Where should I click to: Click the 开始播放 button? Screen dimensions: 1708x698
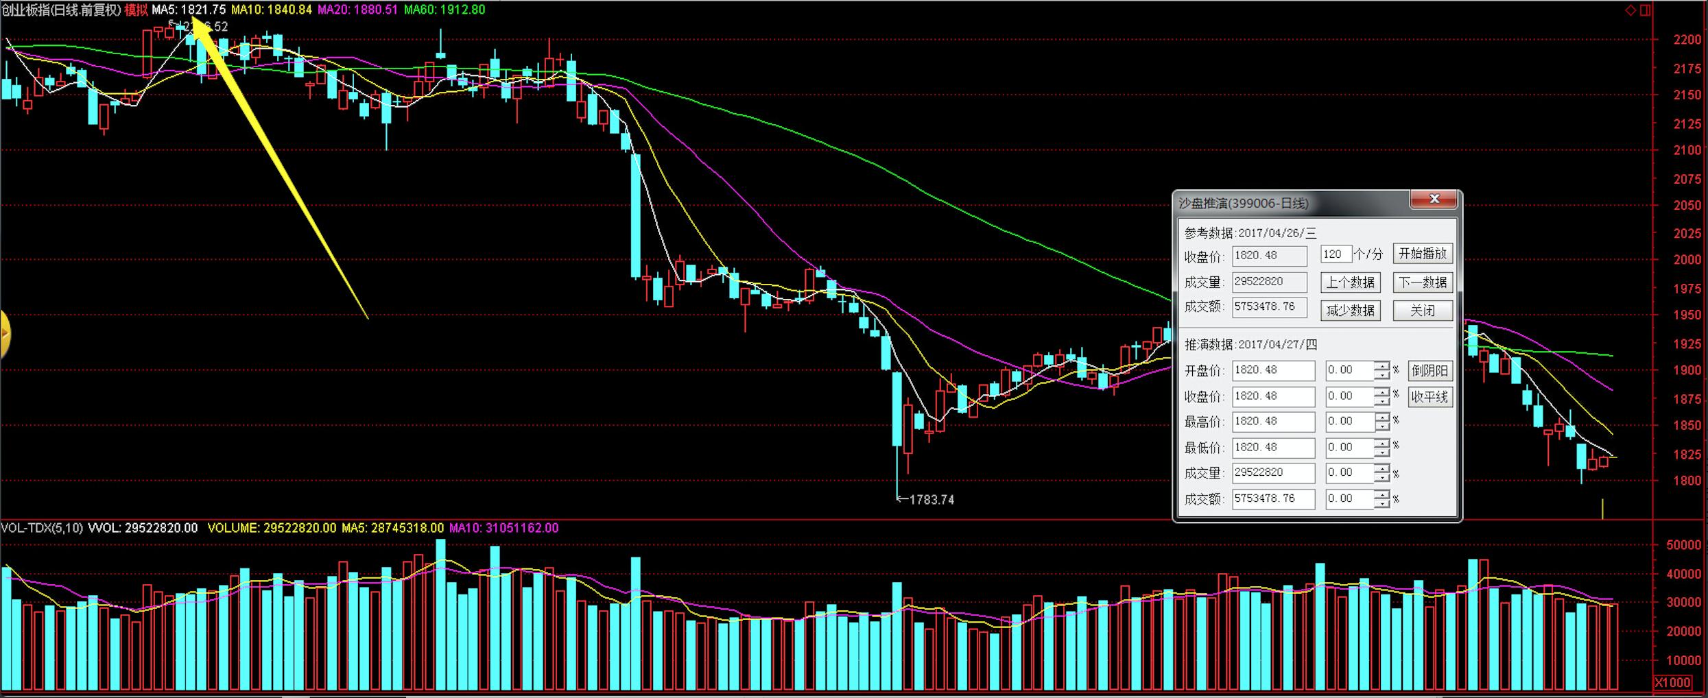pos(1423,254)
